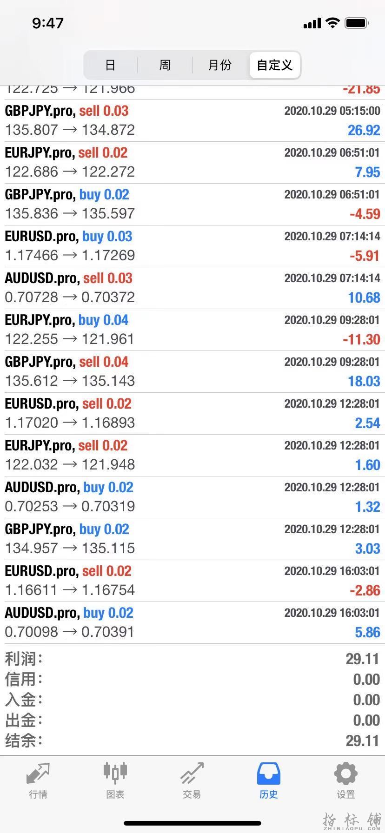Open the GBPJPY.pro sell 0.03 trade row
Viewport: 385px width, 833px height.
pyautogui.click(x=192, y=120)
